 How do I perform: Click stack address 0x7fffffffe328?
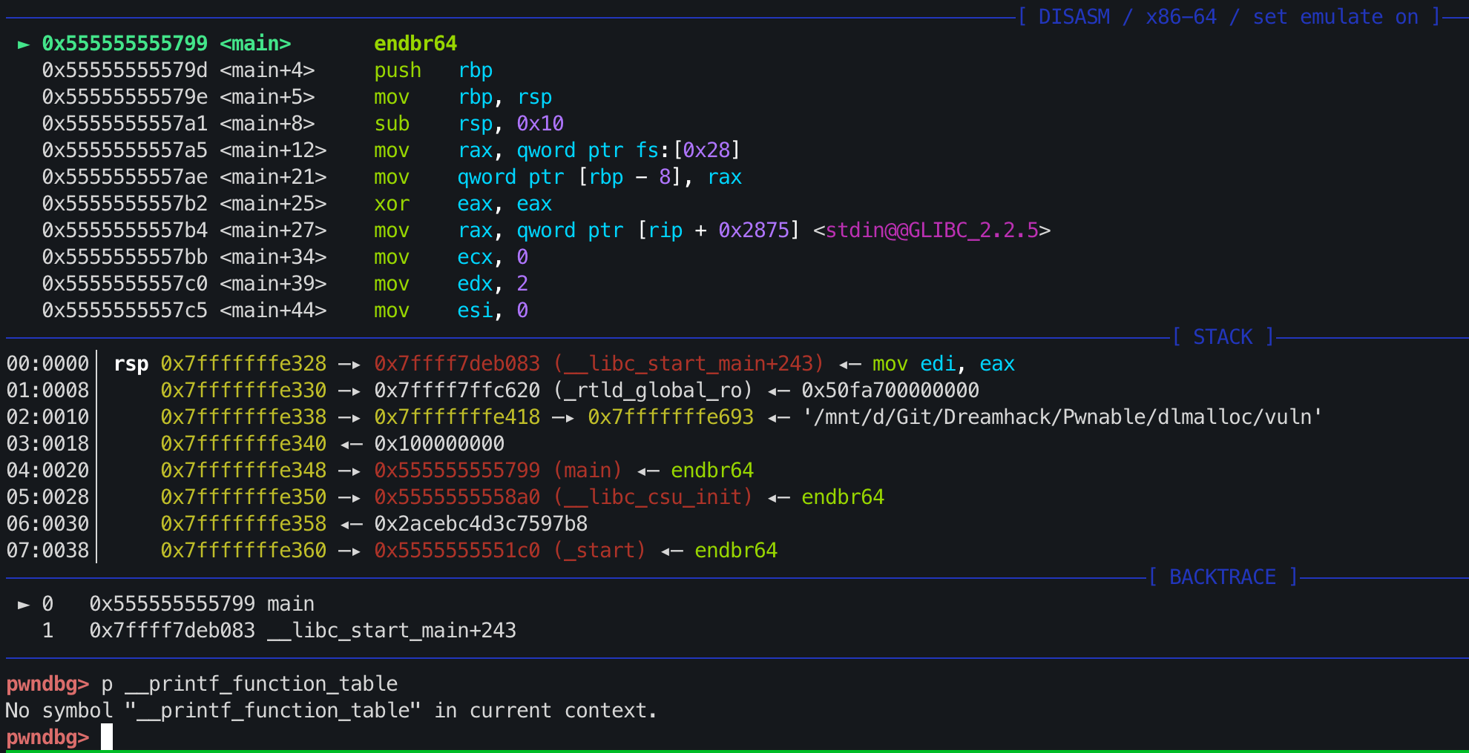[243, 364]
